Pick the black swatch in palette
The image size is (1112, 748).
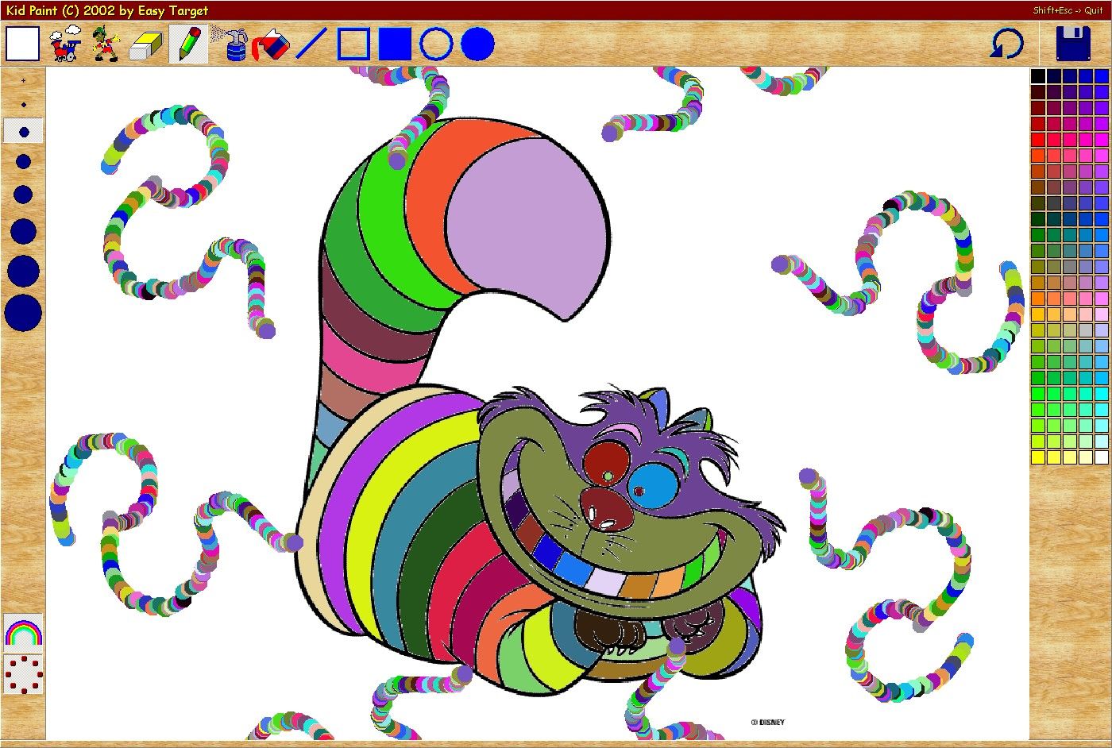point(1038,76)
